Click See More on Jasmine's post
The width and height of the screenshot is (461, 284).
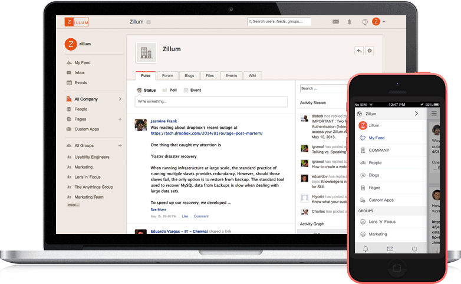coord(159,209)
